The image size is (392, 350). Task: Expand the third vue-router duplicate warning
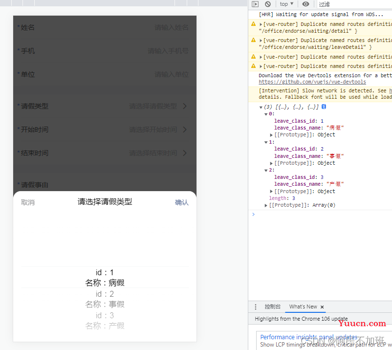(261, 57)
